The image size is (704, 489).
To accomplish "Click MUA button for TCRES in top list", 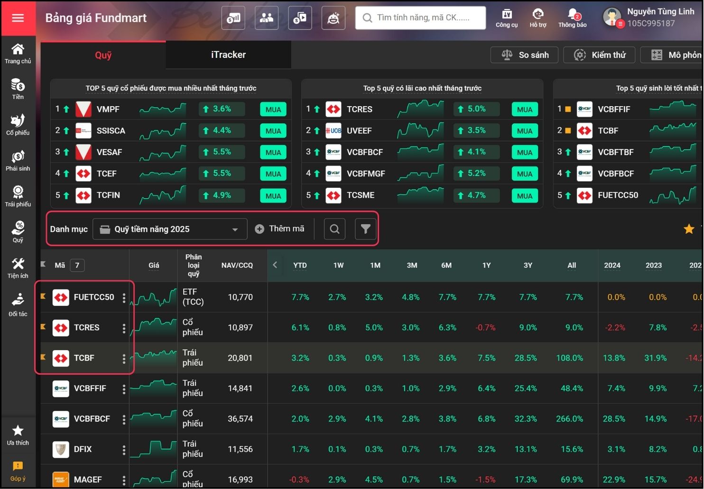I will pyautogui.click(x=525, y=110).
